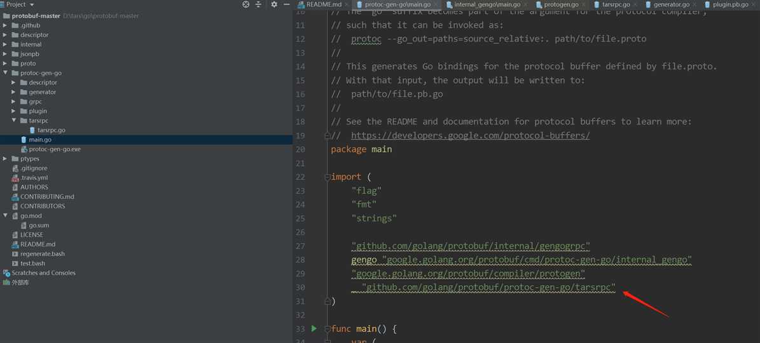Expand the .github folder arrow

pos(5,25)
